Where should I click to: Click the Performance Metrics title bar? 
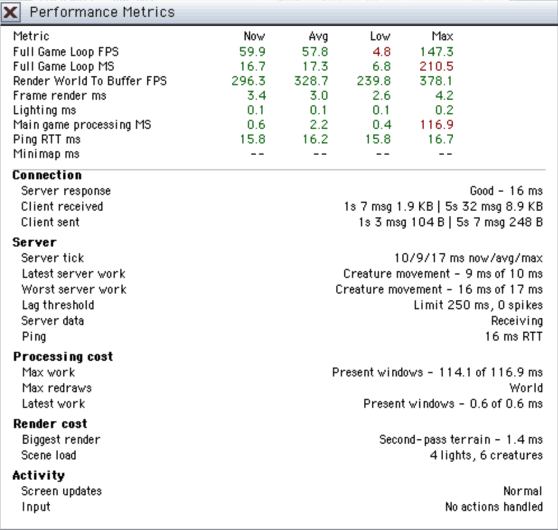click(279, 12)
